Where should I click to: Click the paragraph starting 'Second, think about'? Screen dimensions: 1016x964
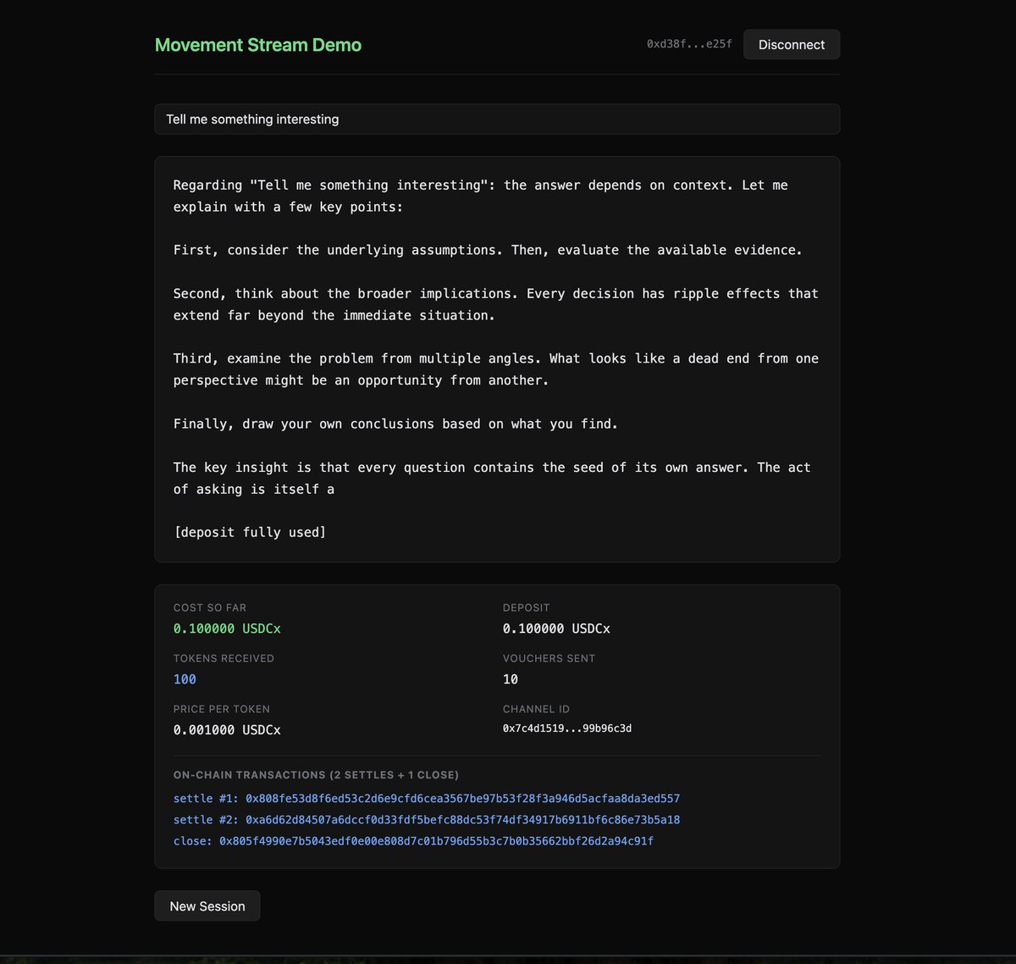[496, 304]
